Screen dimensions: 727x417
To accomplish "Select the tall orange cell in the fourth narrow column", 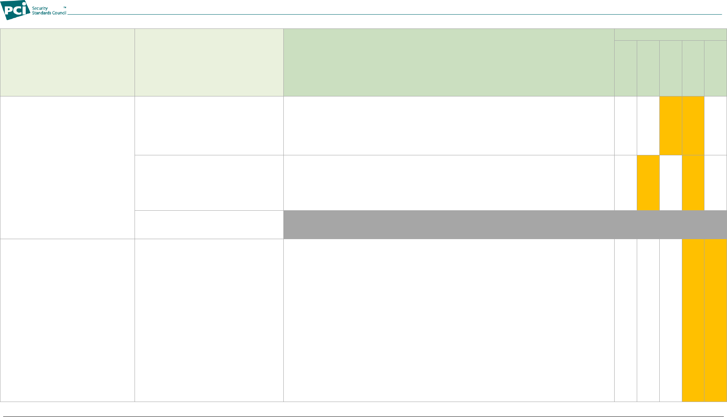I will pyautogui.click(x=693, y=321).
